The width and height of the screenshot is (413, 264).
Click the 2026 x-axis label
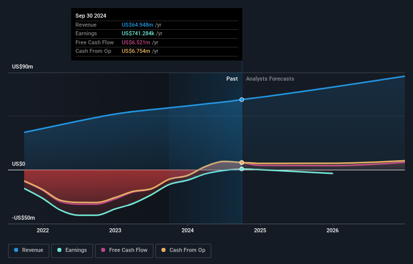[x=333, y=231]
